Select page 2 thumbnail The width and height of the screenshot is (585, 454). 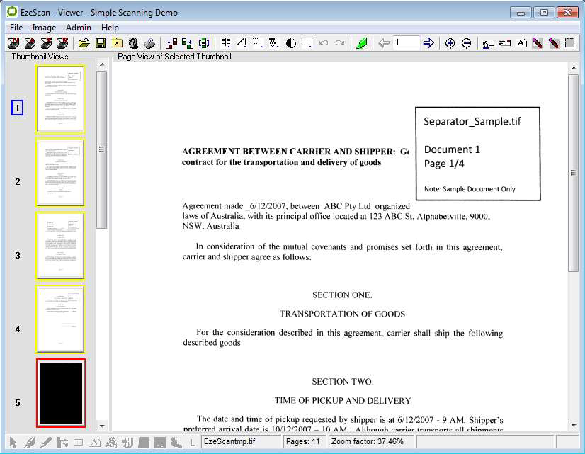60,172
